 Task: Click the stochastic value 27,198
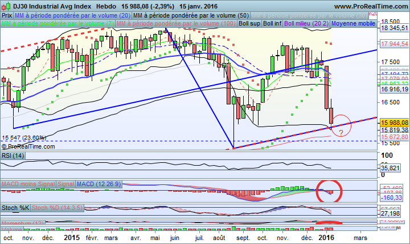pyautogui.click(x=390, y=214)
